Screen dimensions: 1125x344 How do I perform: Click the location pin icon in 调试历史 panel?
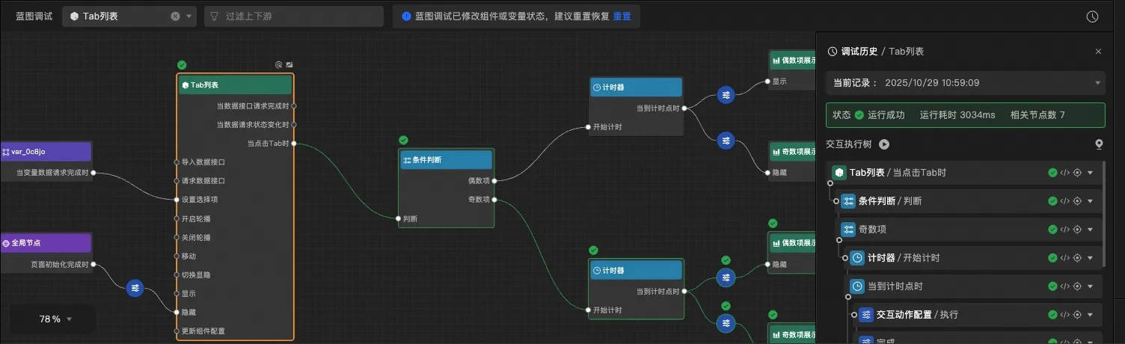tap(1099, 144)
